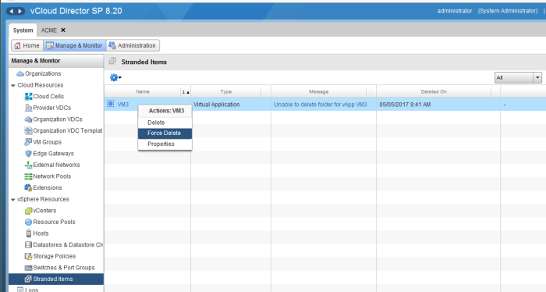The width and height of the screenshot is (546, 292).
Task: Click the VM Groups icon
Action: pos(29,142)
